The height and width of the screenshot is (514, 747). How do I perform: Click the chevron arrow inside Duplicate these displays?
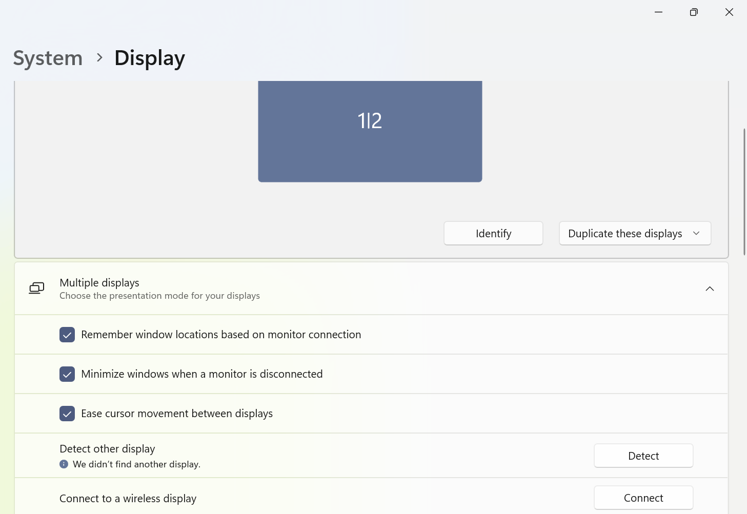(696, 233)
